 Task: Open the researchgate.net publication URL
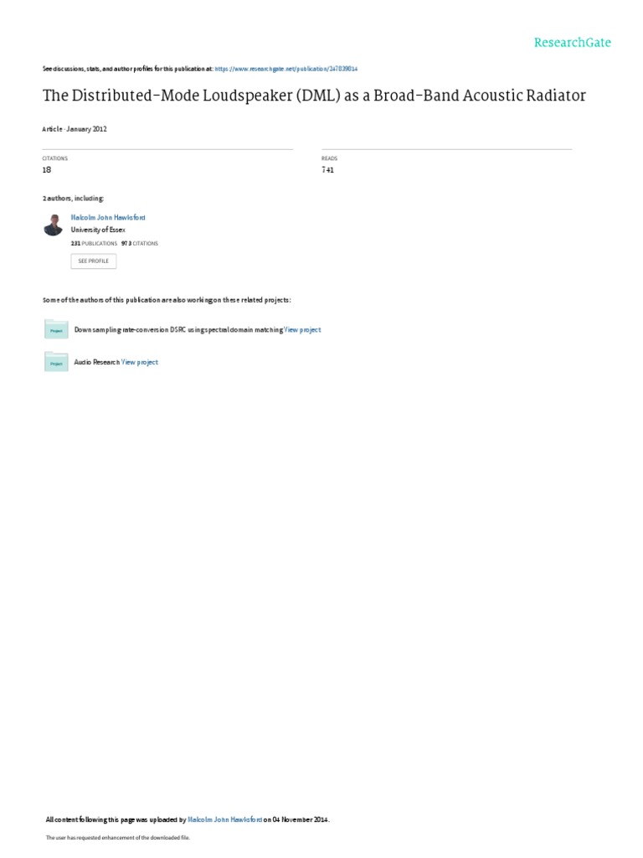286,69
